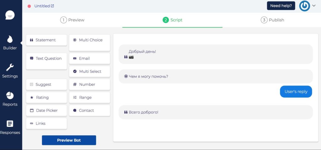Image resolution: width=321 pixels, height=150 pixels.
Task: Open the Builder flame icon in sidebar
Action: point(10,40)
